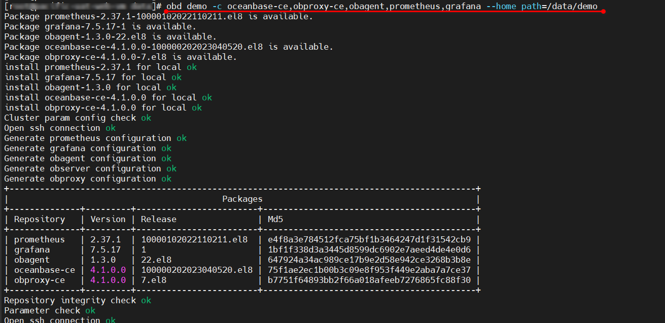This screenshot has height=323, width=665.
Task: Click release "100000202023040520.el8" in oceanbase-ce row
Action: point(197,270)
